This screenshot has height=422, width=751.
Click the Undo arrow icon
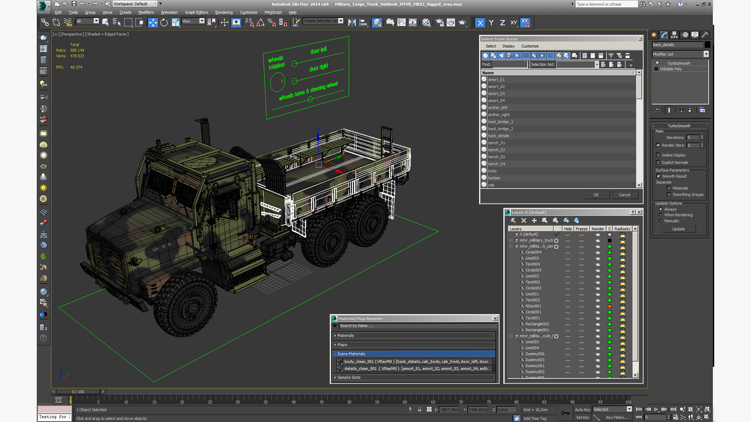coord(83,4)
